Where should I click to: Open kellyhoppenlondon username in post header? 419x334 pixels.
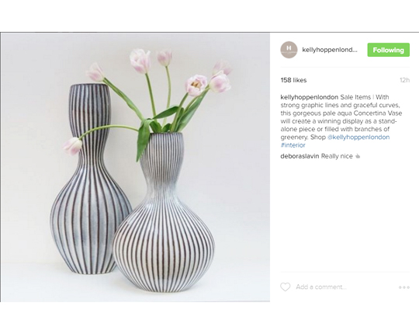pyautogui.click(x=330, y=50)
